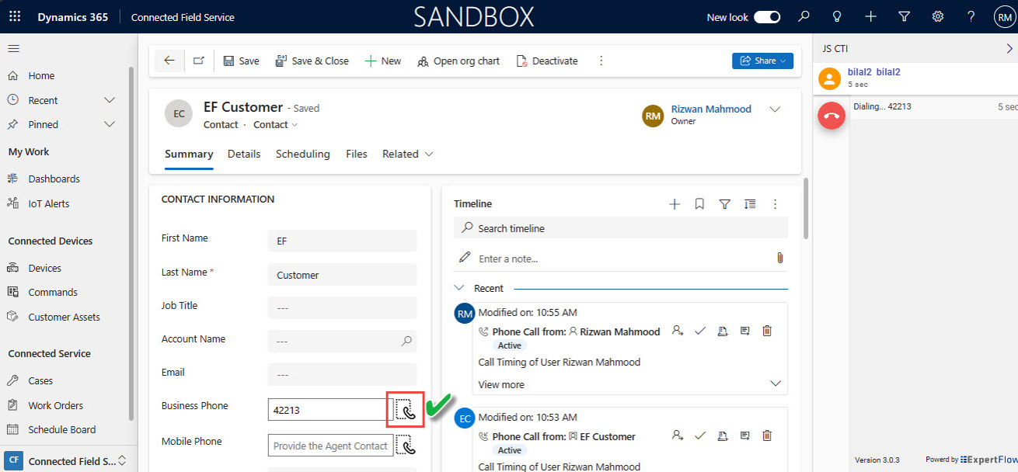Image resolution: width=1018 pixels, height=472 pixels.
Task: Click the Search timeline input field
Action: 620,228
